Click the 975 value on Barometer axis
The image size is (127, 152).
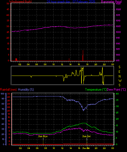(x=118, y=61)
